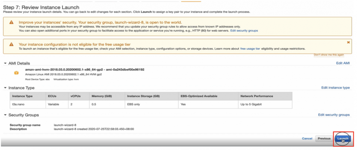
Task: Click the 0.5 memory value cell
Action: click(x=107, y=104)
